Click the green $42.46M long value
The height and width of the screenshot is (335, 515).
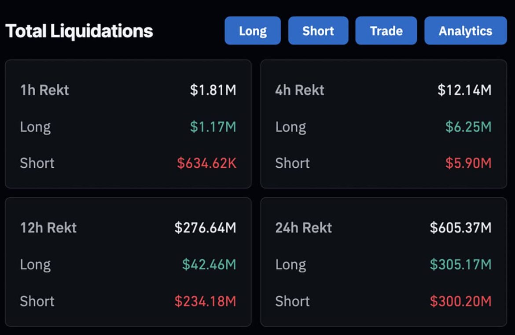coord(209,265)
